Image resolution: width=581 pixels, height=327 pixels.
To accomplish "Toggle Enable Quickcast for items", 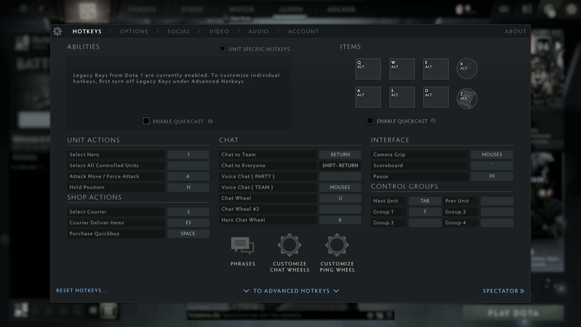I will [370, 121].
